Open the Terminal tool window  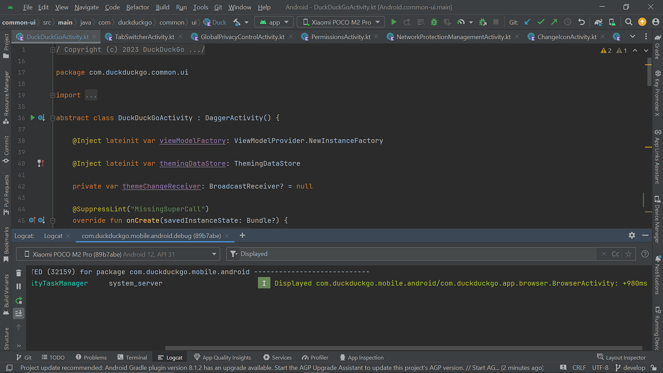coord(132,357)
